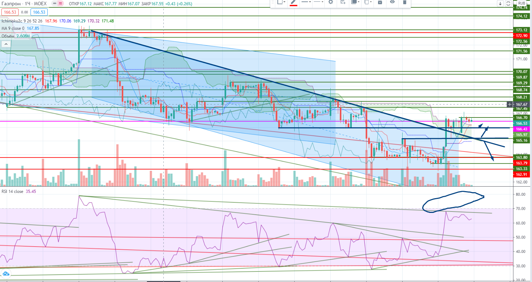Select the RSI 14 close indicator label
The width and height of the screenshot is (532, 282).
point(13,192)
